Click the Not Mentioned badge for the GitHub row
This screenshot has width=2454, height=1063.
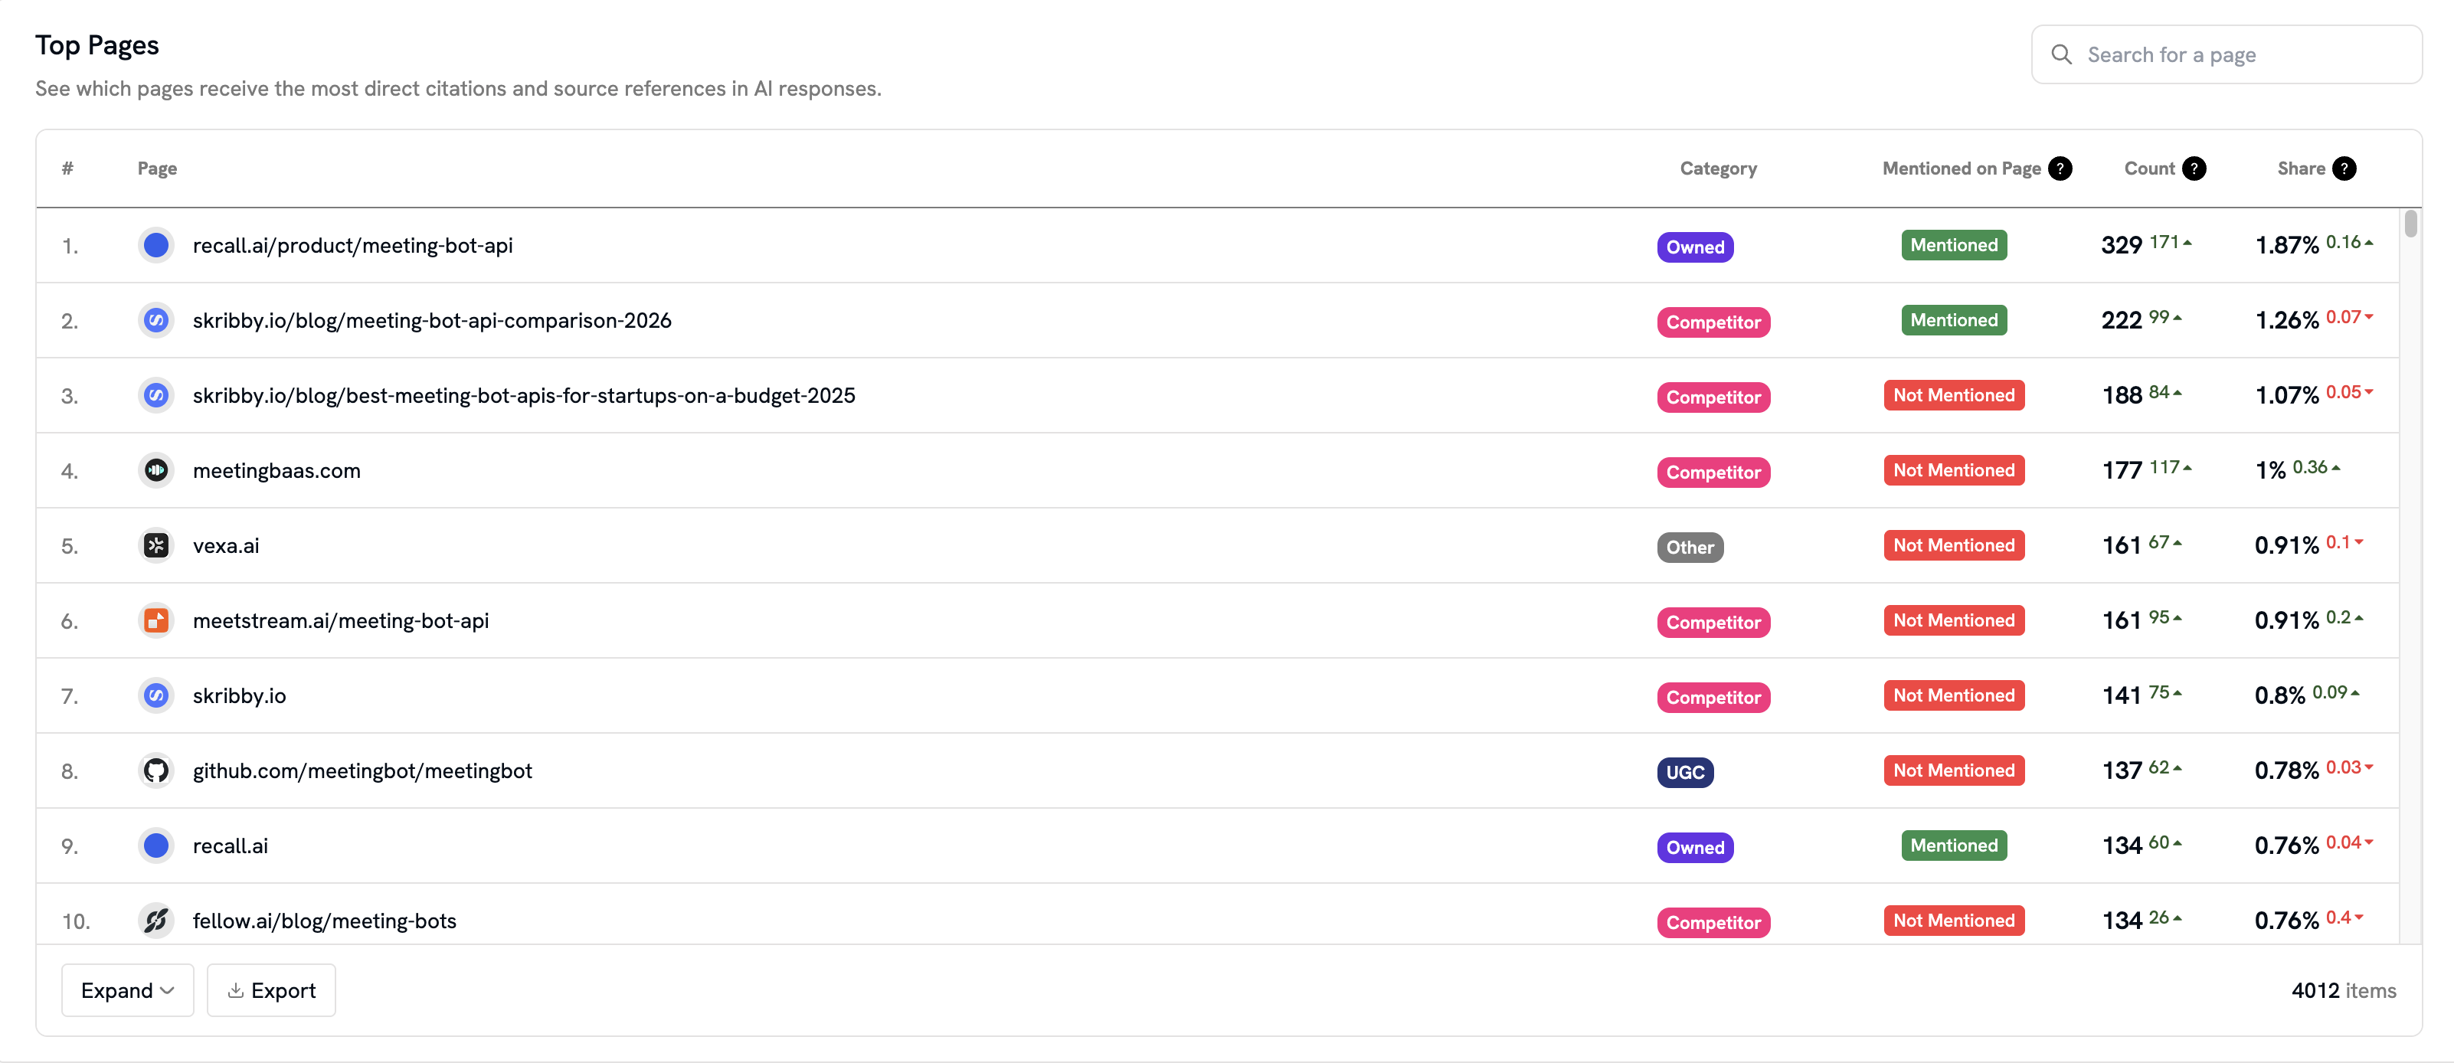pyautogui.click(x=1954, y=770)
